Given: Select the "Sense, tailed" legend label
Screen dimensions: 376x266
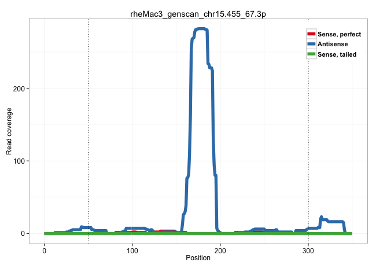Looking at the screenshot, I should [337, 54].
